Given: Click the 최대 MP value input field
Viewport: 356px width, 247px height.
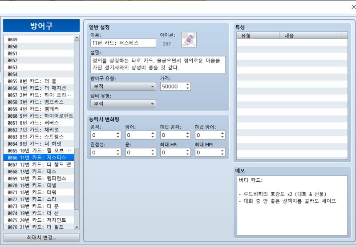Looking at the screenshot, I should [207, 152].
